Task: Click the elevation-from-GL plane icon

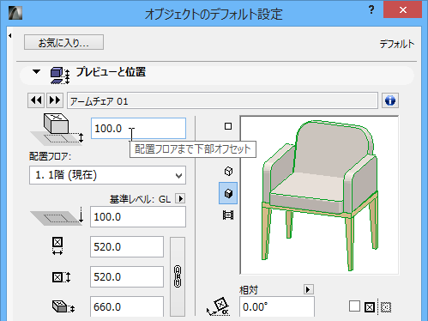Action: (x=57, y=216)
